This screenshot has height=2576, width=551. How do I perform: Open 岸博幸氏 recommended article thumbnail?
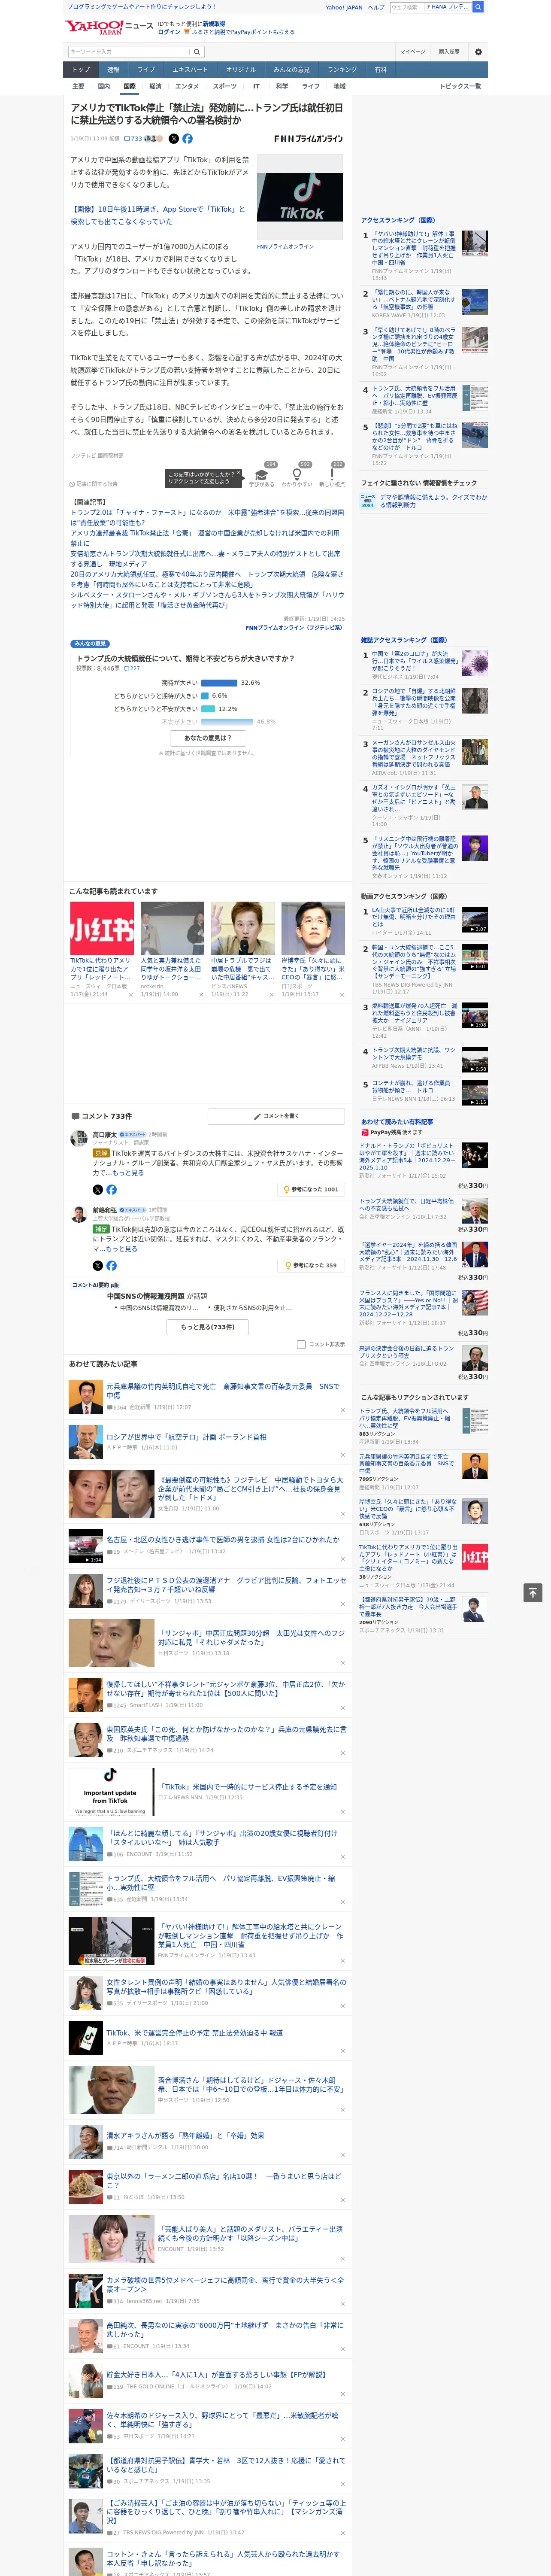point(313,928)
